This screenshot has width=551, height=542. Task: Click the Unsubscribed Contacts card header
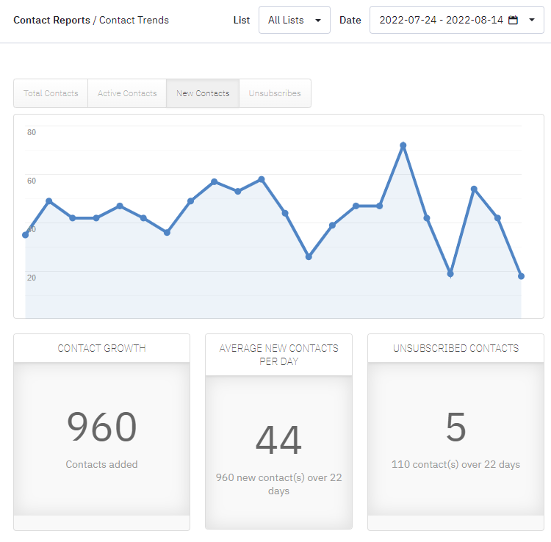pyautogui.click(x=455, y=348)
